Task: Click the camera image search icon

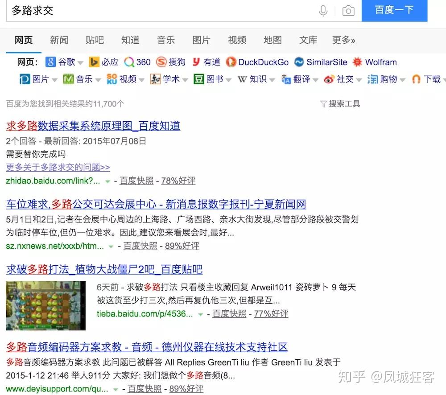Action: point(348,11)
